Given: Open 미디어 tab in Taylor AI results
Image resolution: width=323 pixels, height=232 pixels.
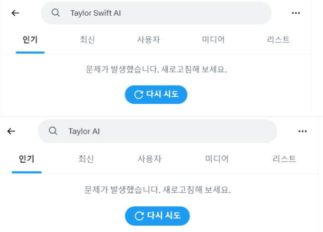Looking at the screenshot, I should point(217,159).
